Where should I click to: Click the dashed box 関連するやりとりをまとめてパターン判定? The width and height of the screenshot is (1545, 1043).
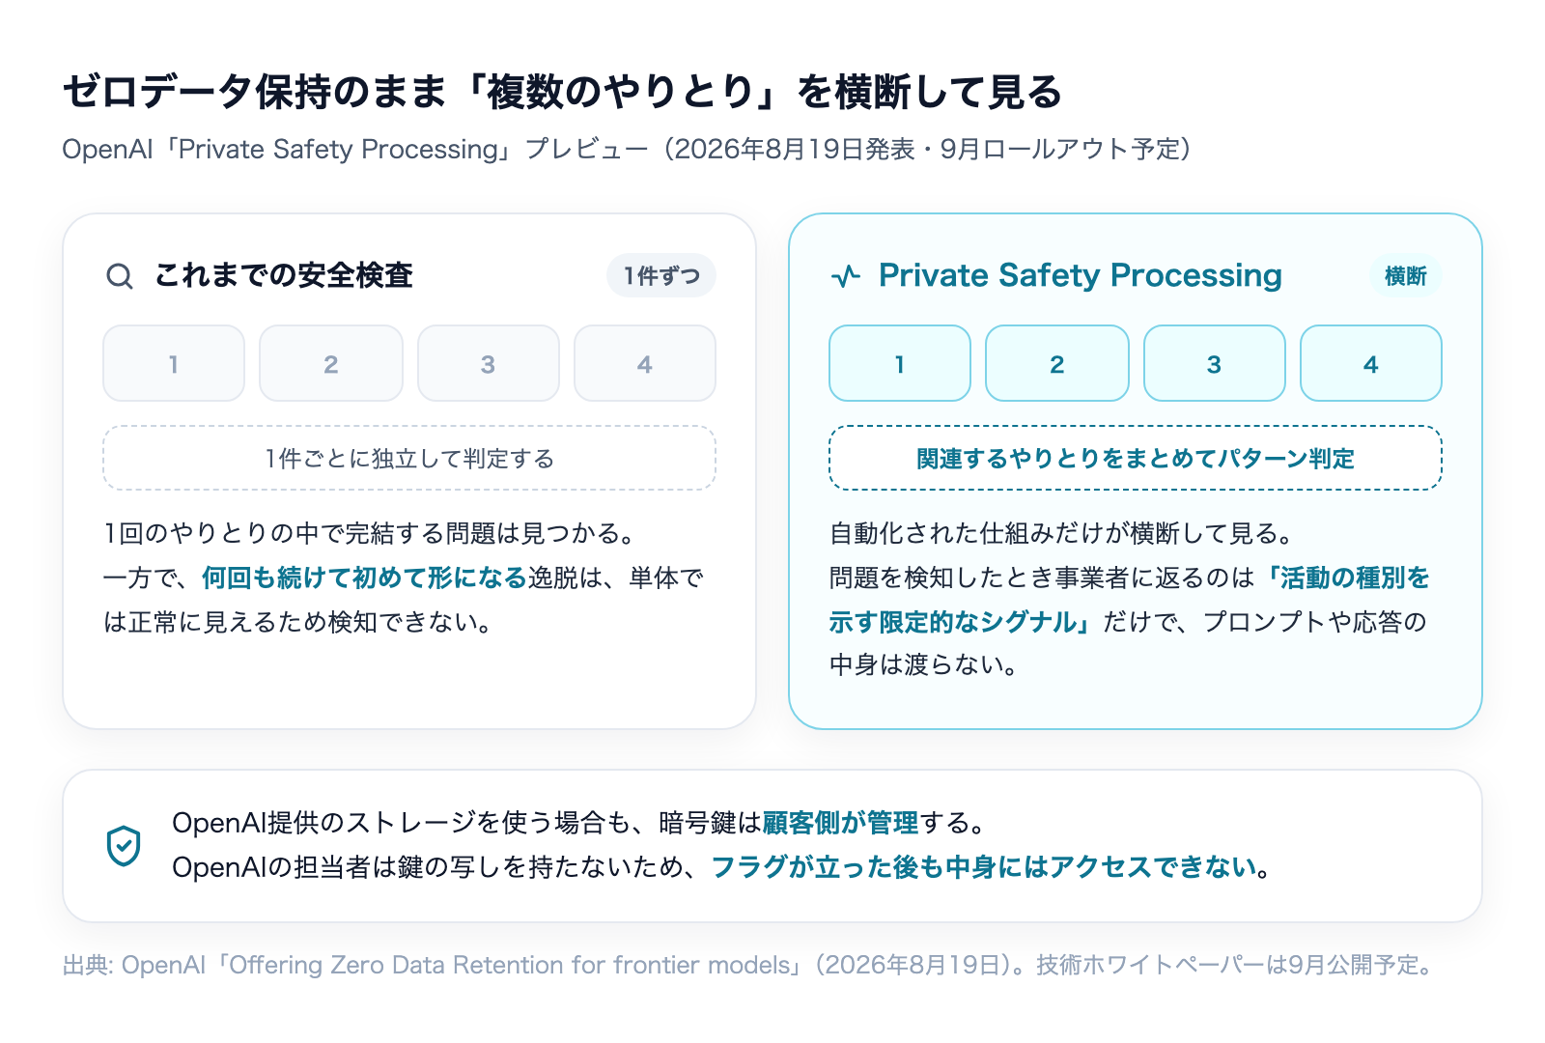1136,458
